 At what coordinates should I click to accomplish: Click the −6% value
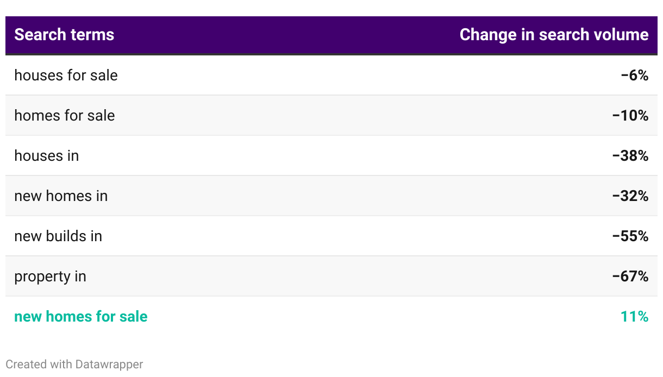pos(634,75)
